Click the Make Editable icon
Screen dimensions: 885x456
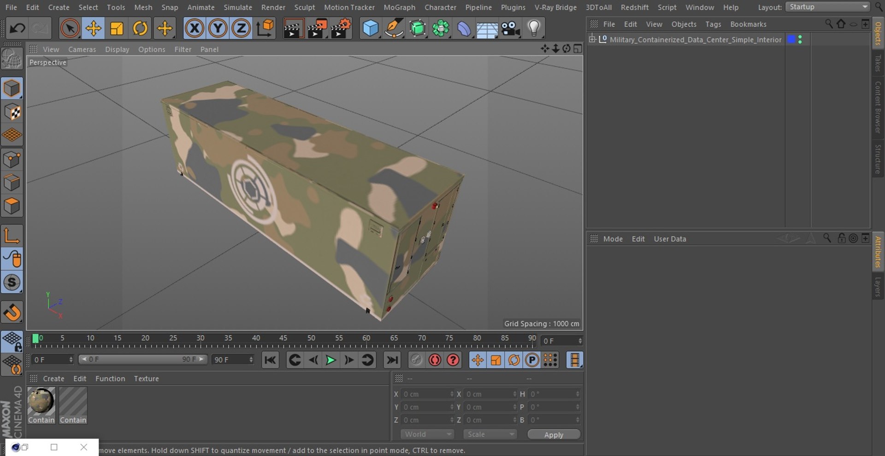click(x=12, y=59)
